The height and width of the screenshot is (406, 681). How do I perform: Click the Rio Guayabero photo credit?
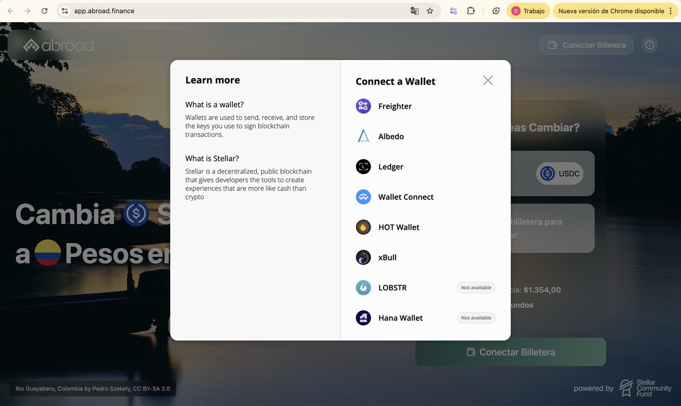(x=93, y=389)
